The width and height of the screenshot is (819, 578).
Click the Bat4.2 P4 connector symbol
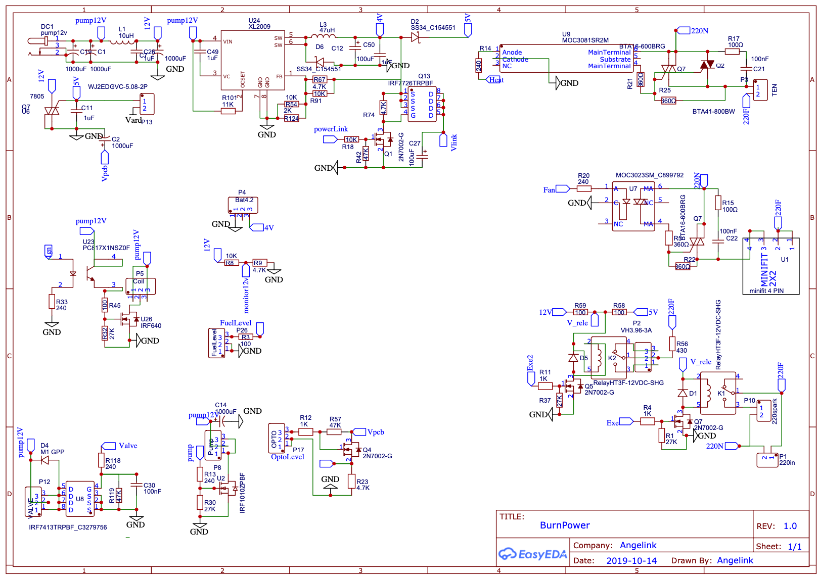click(243, 205)
